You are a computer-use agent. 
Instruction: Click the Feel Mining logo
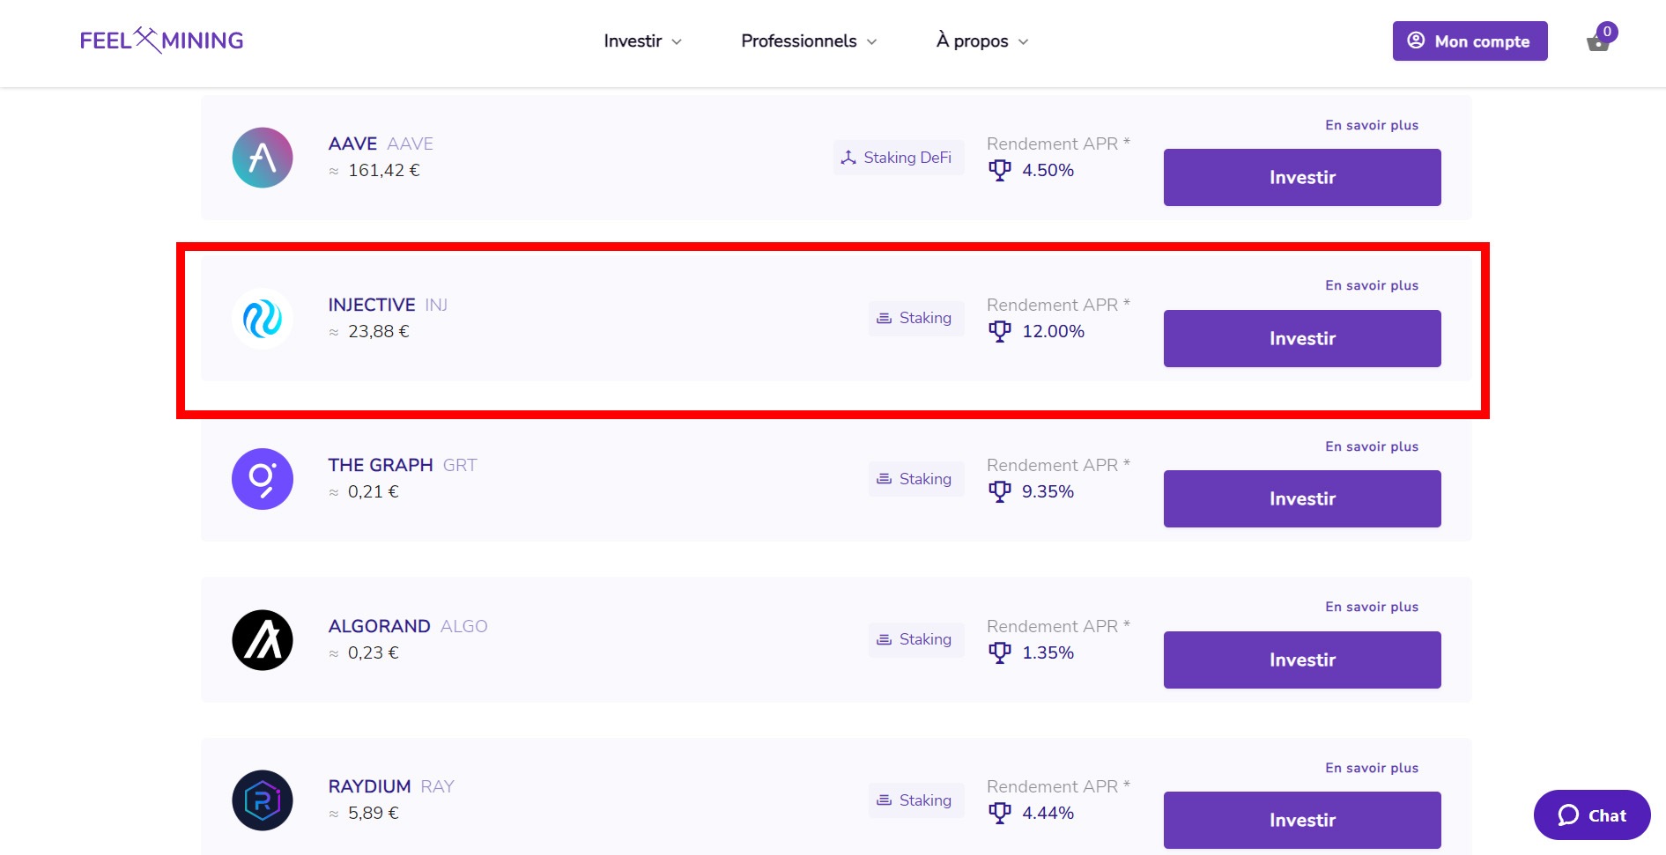[161, 41]
